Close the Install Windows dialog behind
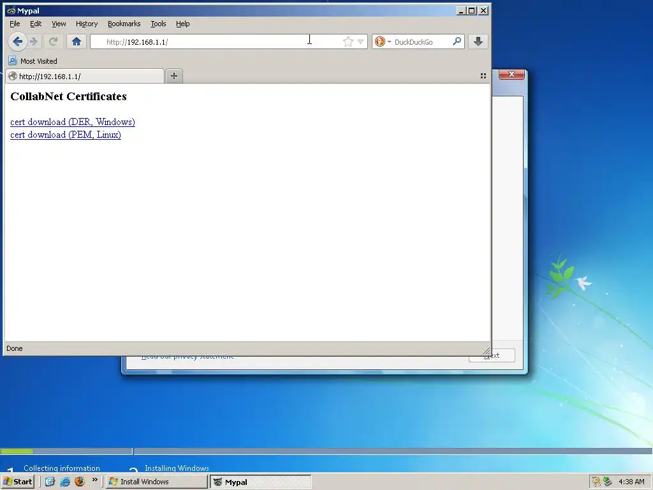 (x=512, y=74)
